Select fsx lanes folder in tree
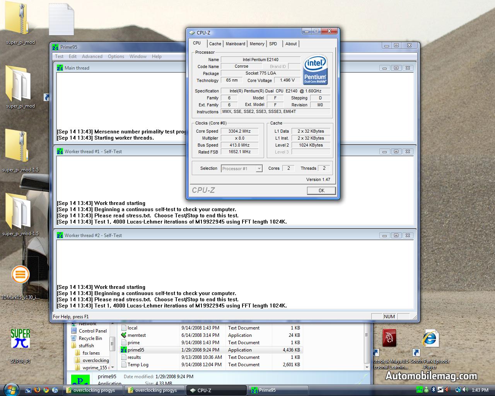Image resolution: width=495 pixels, height=396 pixels. click(87, 353)
